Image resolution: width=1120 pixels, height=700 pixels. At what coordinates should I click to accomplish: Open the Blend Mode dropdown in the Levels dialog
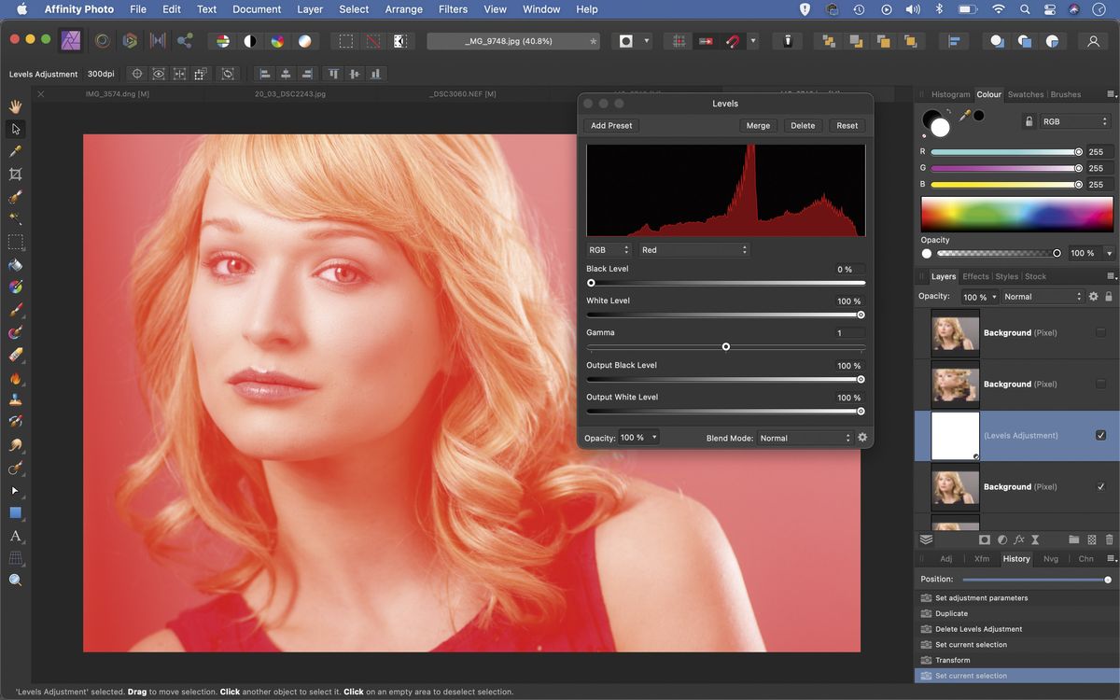click(x=803, y=437)
